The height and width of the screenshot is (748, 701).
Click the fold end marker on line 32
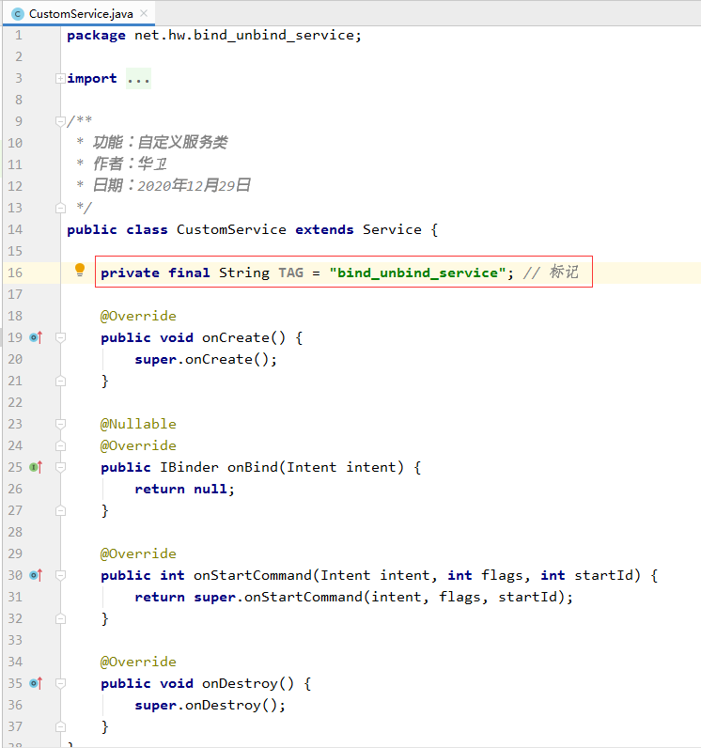pyautogui.click(x=60, y=619)
